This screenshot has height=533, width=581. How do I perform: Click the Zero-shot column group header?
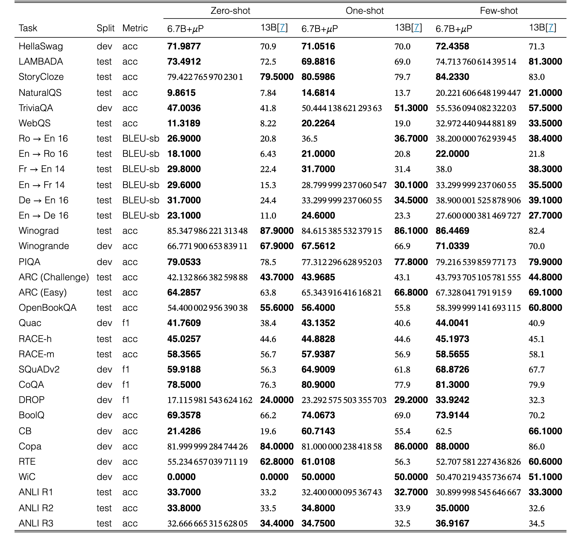pos(231,11)
